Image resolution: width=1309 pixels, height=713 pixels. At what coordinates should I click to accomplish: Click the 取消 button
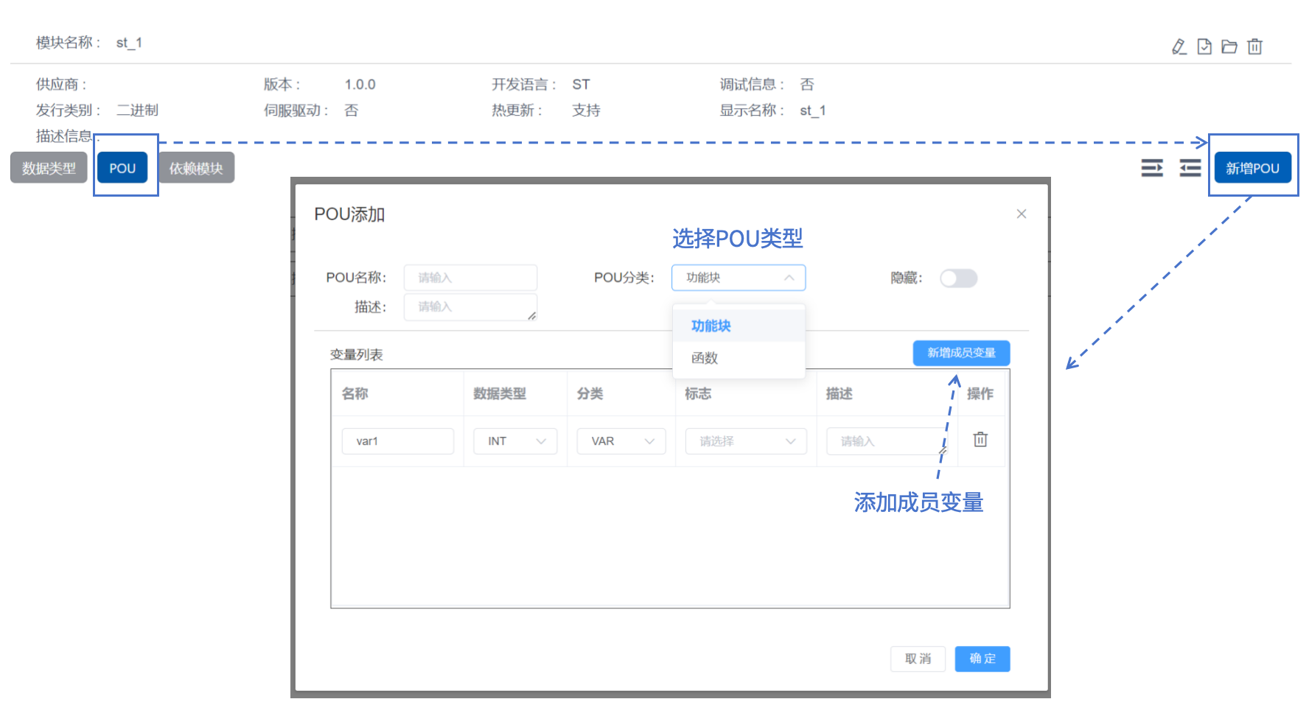[918, 658]
